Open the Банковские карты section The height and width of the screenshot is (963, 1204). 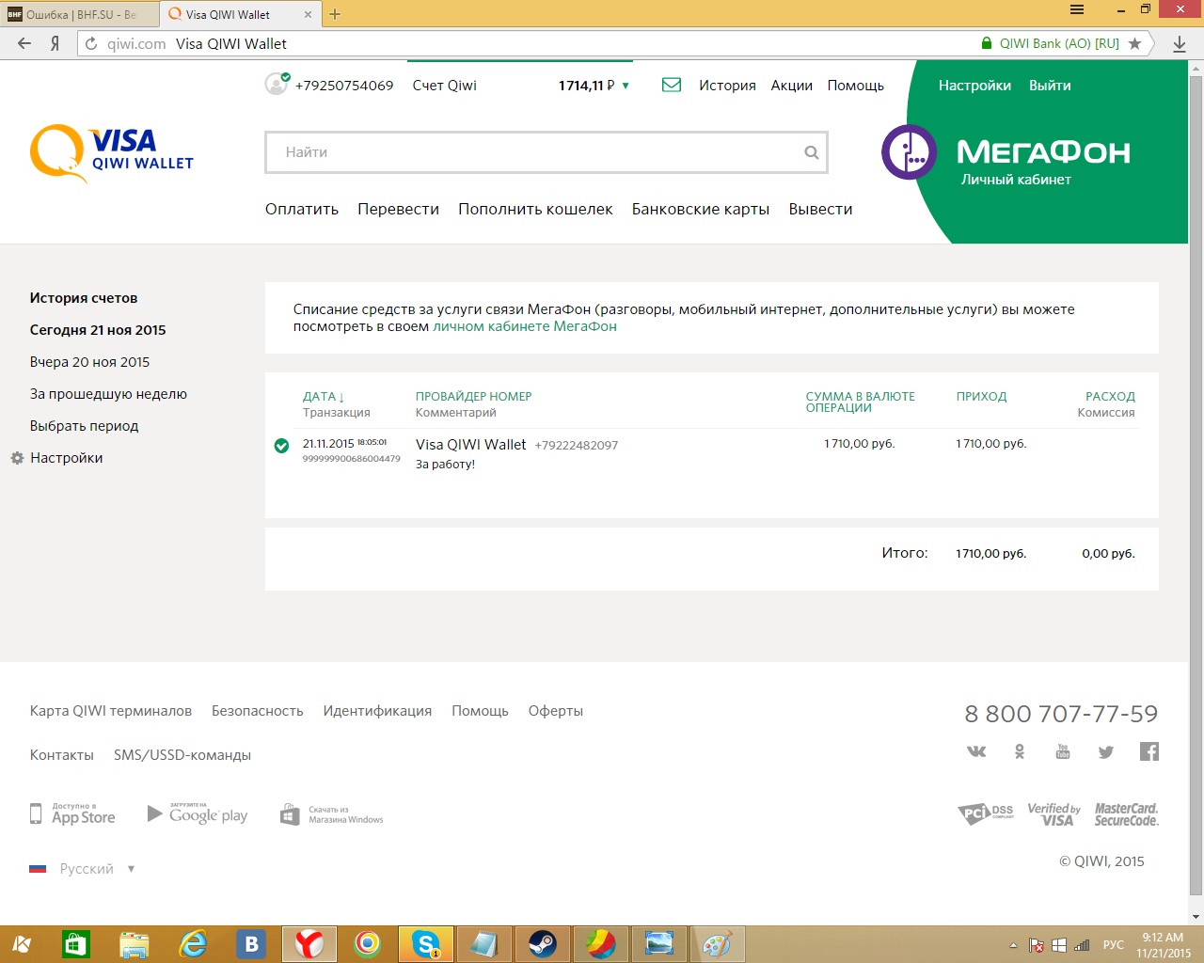[x=701, y=209]
